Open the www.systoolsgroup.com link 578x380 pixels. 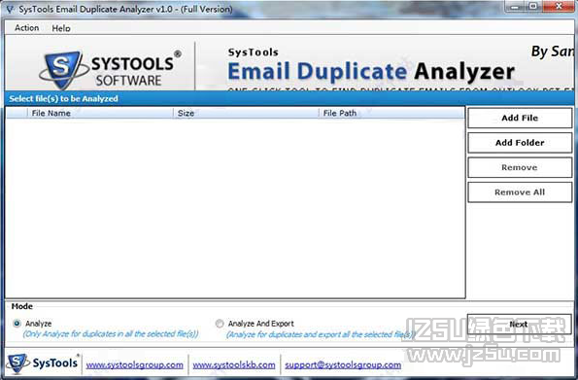coord(135,365)
